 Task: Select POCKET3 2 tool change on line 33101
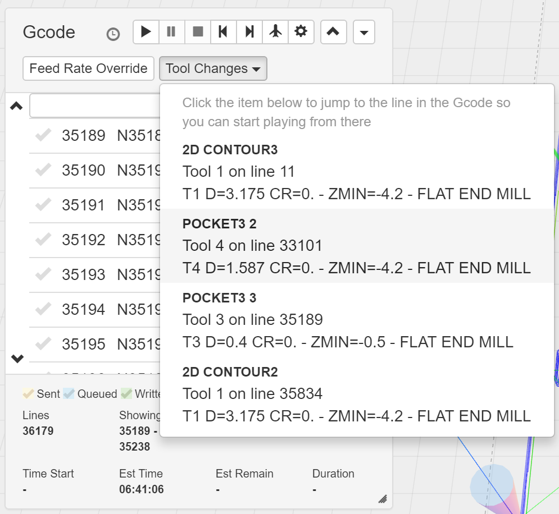click(356, 246)
